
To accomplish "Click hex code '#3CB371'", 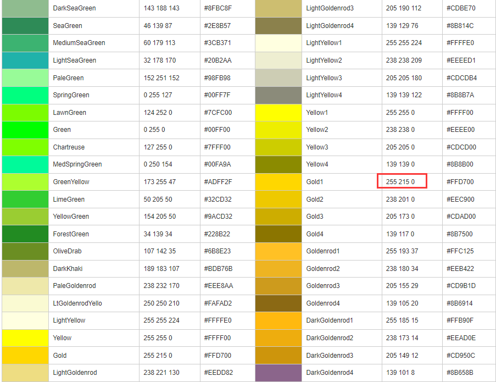I will coord(218,43).
